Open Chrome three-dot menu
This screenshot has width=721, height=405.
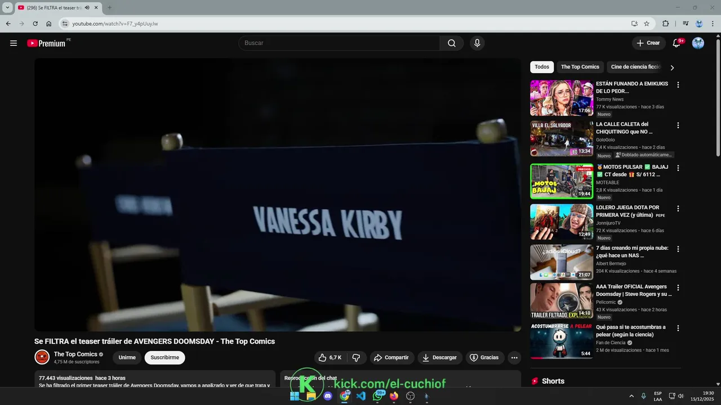(713, 24)
